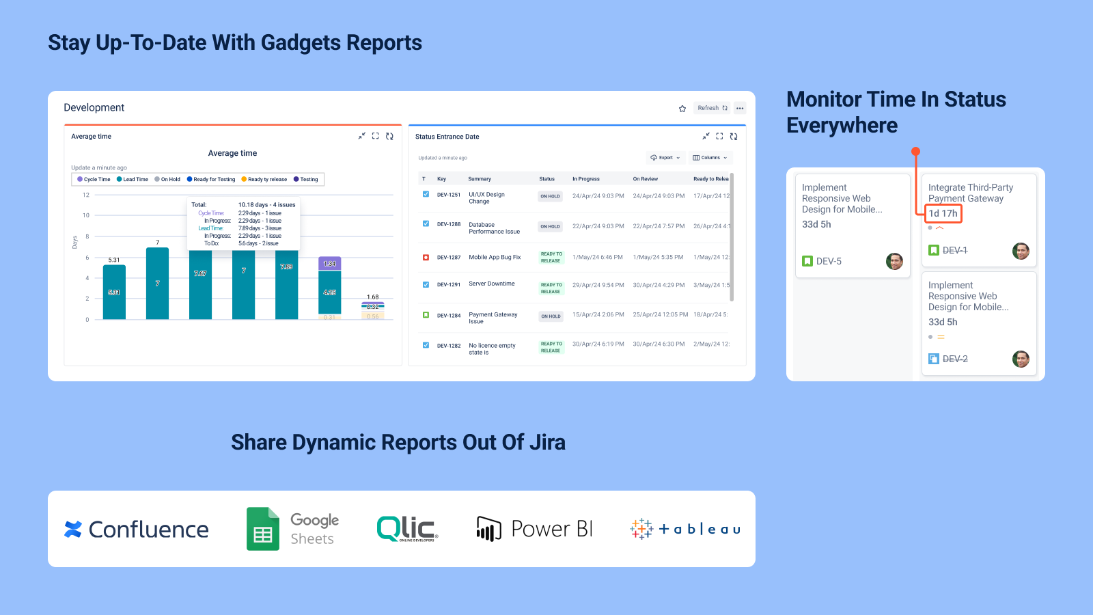
Task: Click issue type icon for DEV-1282
Action: [x=426, y=345]
